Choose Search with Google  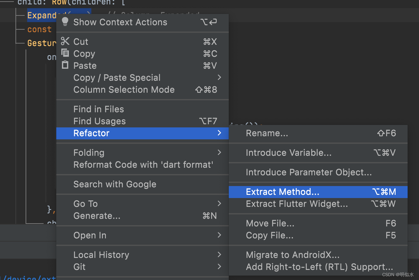click(x=142, y=184)
